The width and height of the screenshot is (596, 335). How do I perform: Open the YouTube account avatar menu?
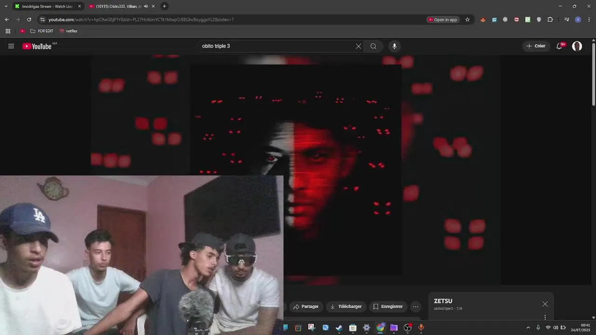[577, 46]
